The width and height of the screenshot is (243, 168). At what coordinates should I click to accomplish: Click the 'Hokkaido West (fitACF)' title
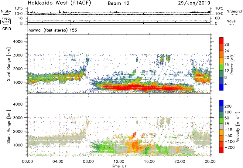click(59, 3)
